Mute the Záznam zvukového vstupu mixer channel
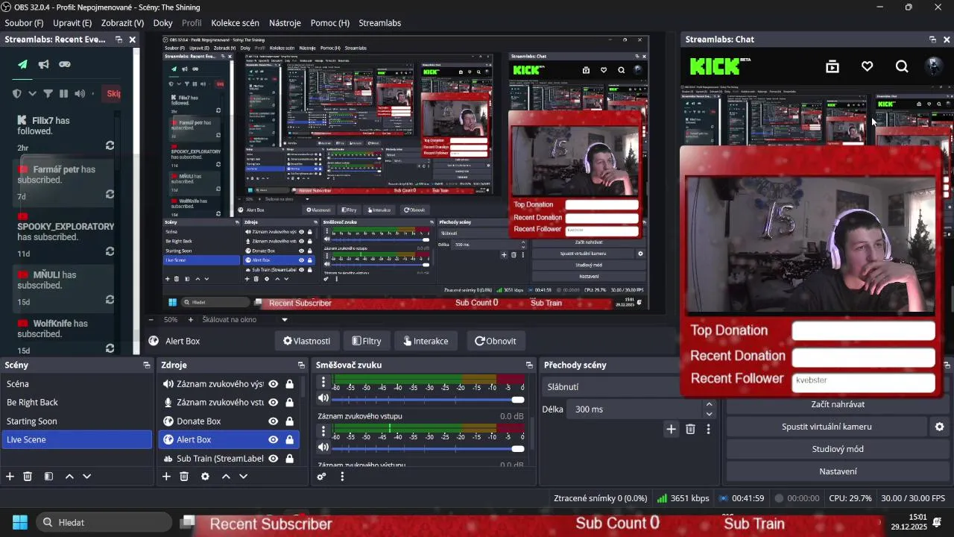Image resolution: width=954 pixels, height=537 pixels. point(323,447)
